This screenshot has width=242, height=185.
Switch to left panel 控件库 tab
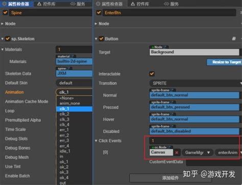coord(46,4)
